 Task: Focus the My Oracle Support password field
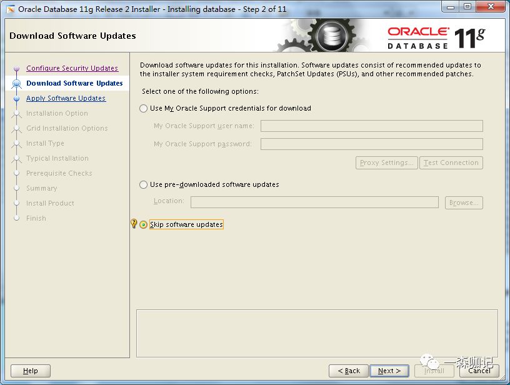(372, 144)
